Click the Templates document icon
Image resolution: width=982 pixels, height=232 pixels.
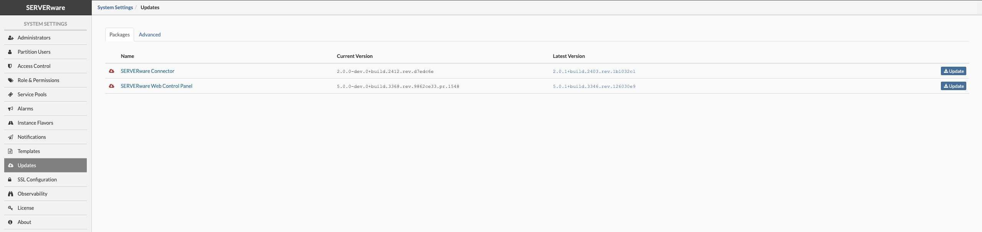[x=10, y=151]
